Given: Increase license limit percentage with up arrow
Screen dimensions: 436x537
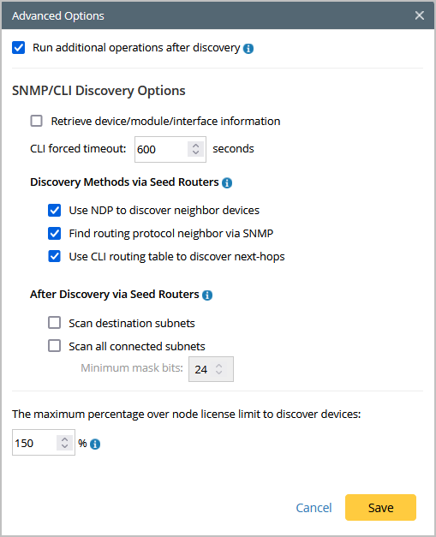Looking at the screenshot, I should (x=64, y=439).
